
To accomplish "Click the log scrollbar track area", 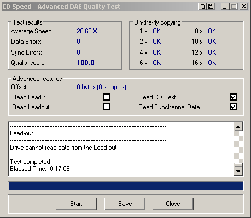I will coord(238,147).
